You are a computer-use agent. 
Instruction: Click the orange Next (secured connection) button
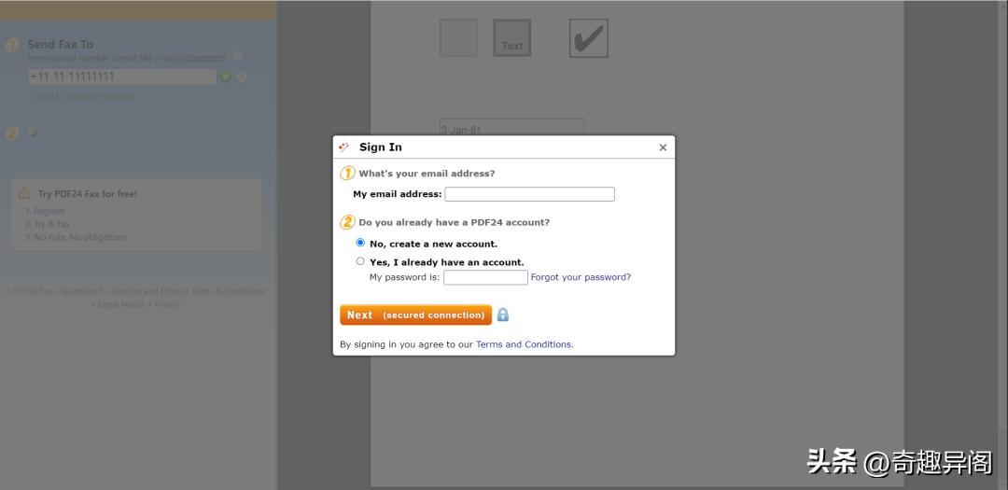416,315
